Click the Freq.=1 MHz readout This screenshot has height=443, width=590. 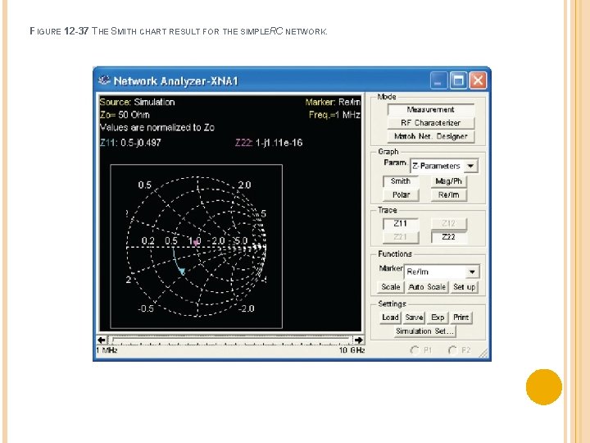coord(334,115)
